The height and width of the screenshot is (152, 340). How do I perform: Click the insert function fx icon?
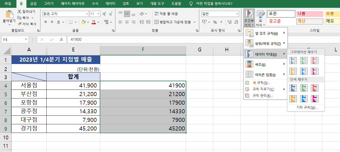click(x=61, y=40)
